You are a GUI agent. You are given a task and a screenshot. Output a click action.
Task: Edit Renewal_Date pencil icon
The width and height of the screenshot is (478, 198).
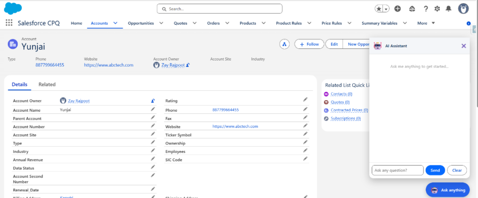click(x=153, y=189)
